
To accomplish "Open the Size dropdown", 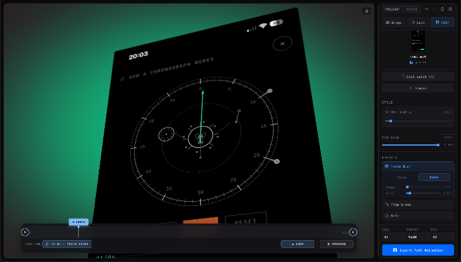I will point(393,237).
